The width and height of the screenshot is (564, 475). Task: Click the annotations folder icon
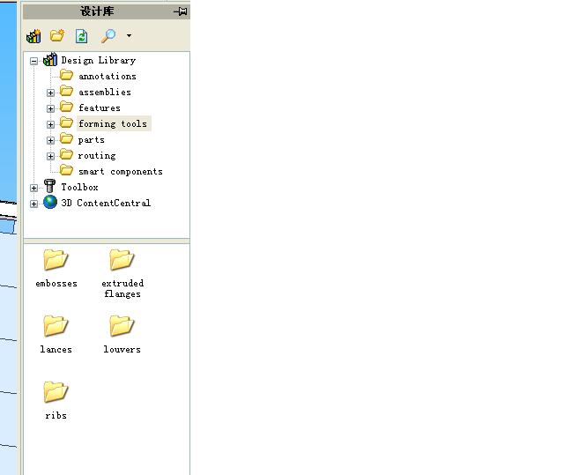tap(66, 75)
